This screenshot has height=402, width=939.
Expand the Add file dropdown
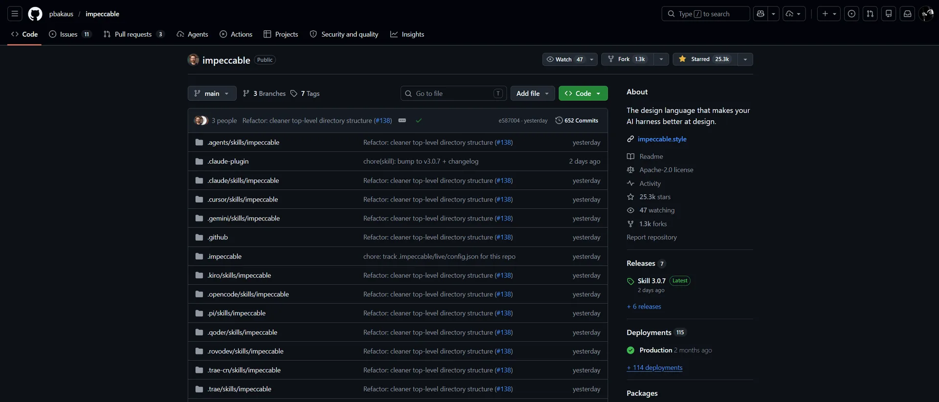click(x=533, y=93)
